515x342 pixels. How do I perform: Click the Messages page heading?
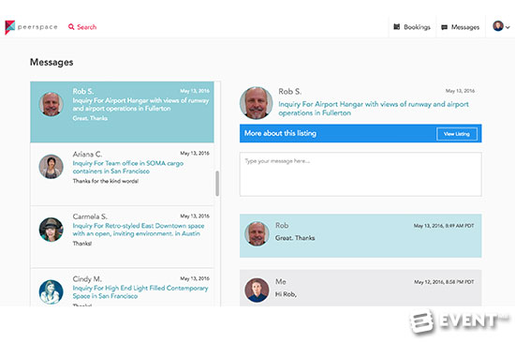pos(51,62)
